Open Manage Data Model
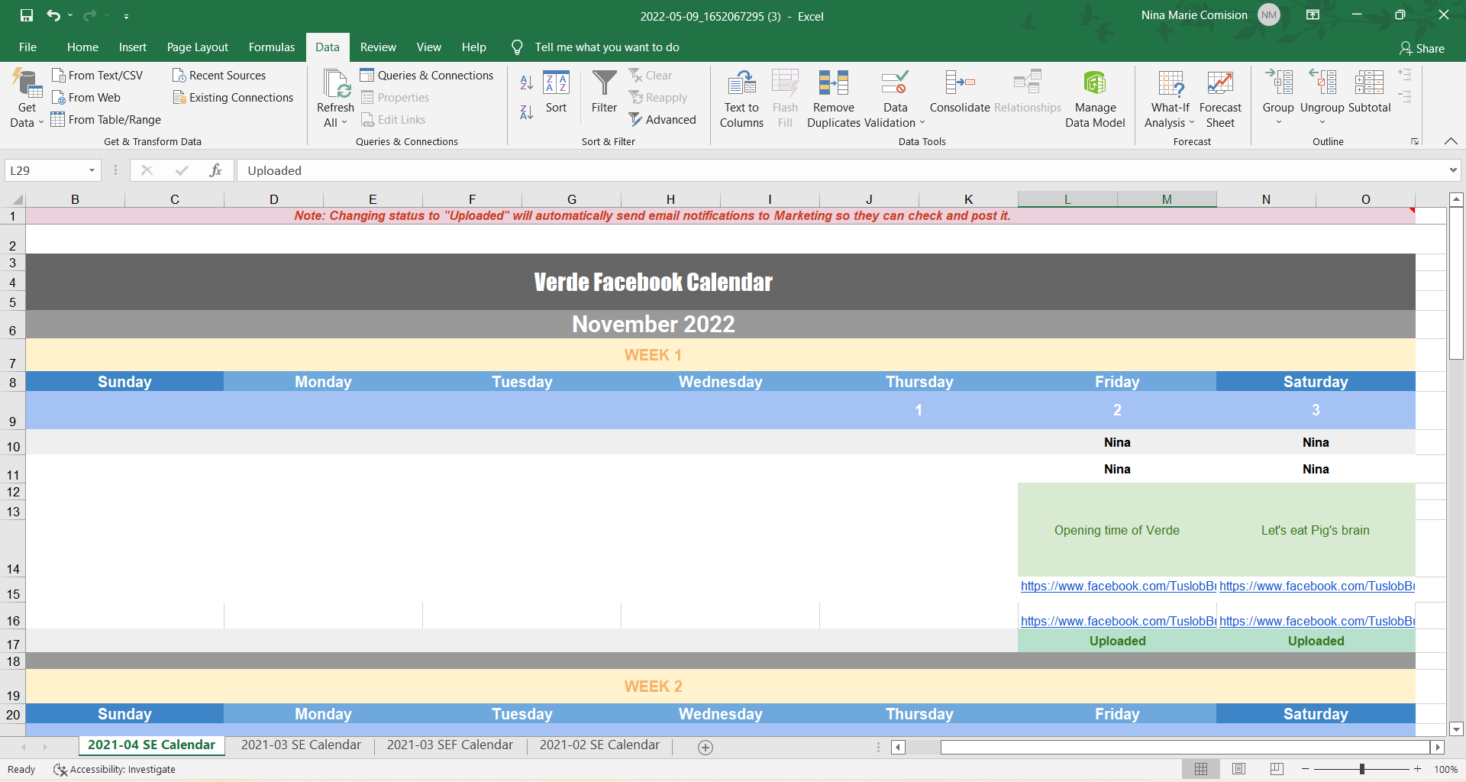 (1095, 99)
